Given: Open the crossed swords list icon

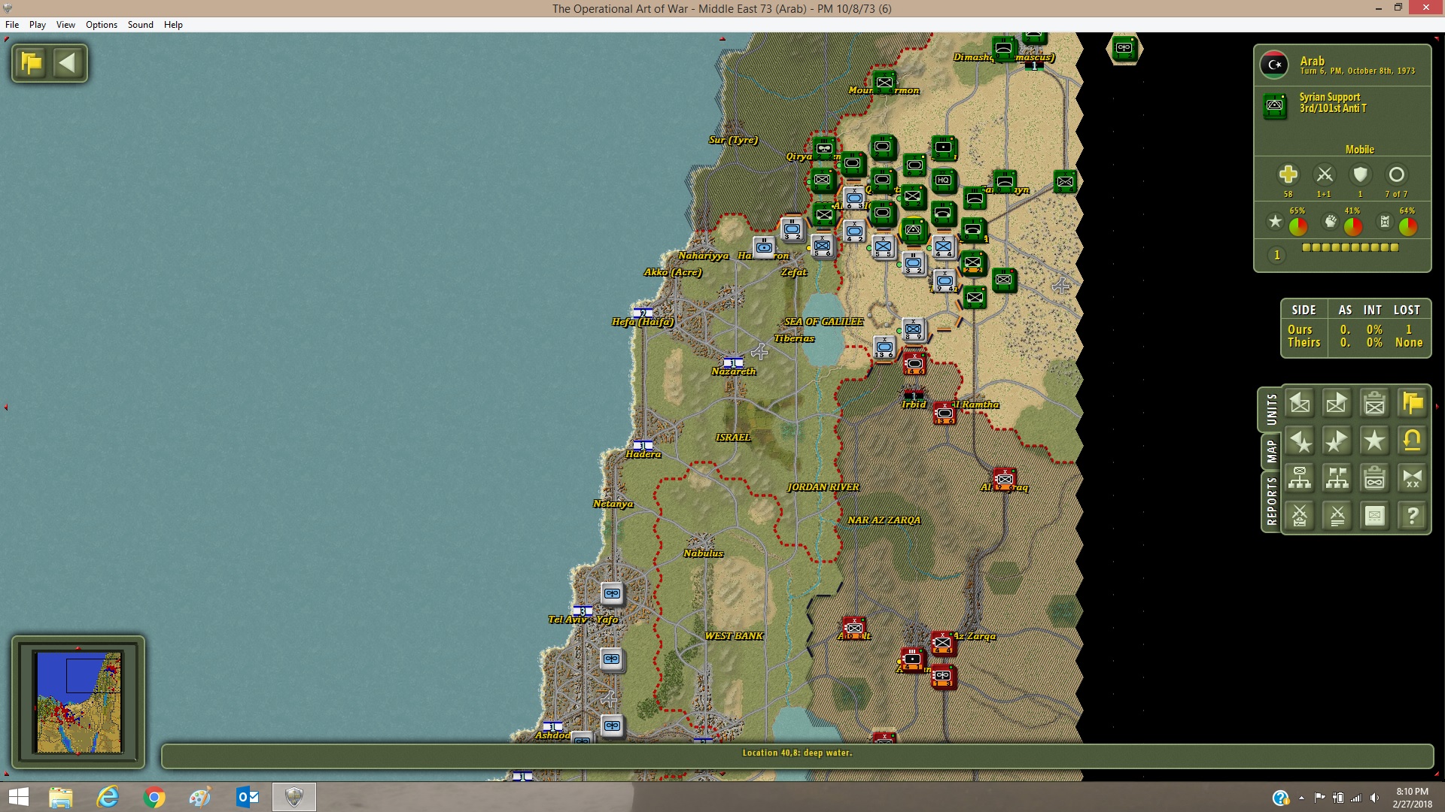Looking at the screenshot, I should [1337, 516].
